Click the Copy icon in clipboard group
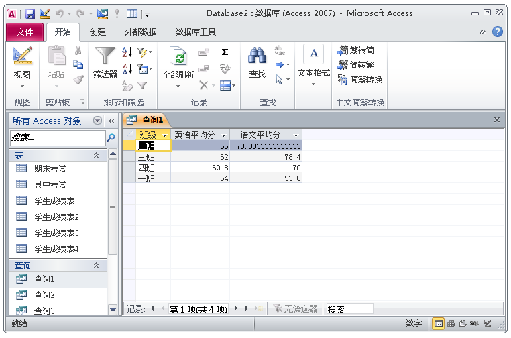Screen dimensions: 511x338 pyautogui.click(x=78, y=65)
